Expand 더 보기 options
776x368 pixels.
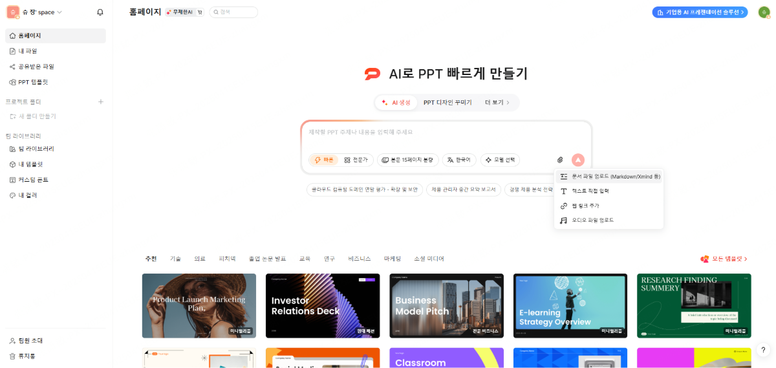pos(497,102)
